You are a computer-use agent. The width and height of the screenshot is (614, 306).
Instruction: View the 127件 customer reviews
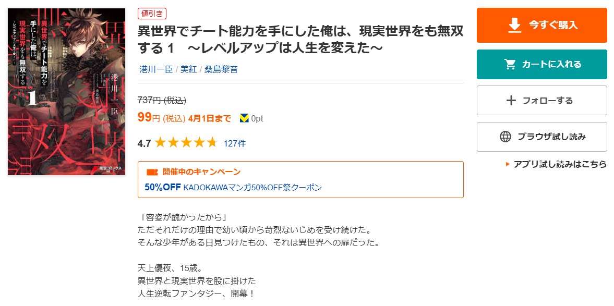tap(237, 141)
